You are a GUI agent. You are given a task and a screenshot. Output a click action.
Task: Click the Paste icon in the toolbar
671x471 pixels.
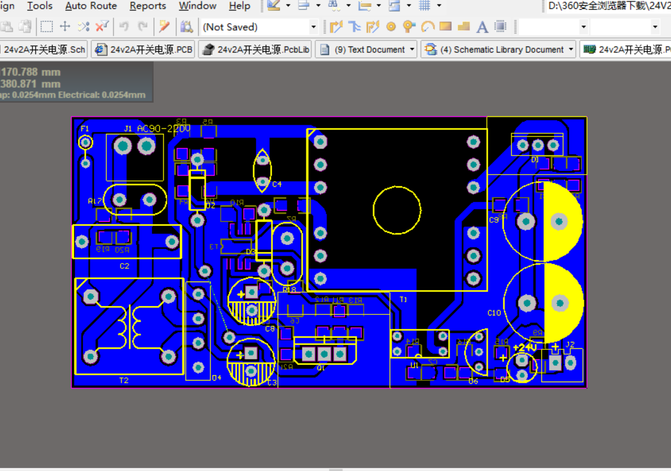(7, 26)
